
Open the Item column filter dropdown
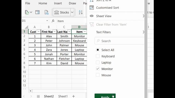(85, 32)
